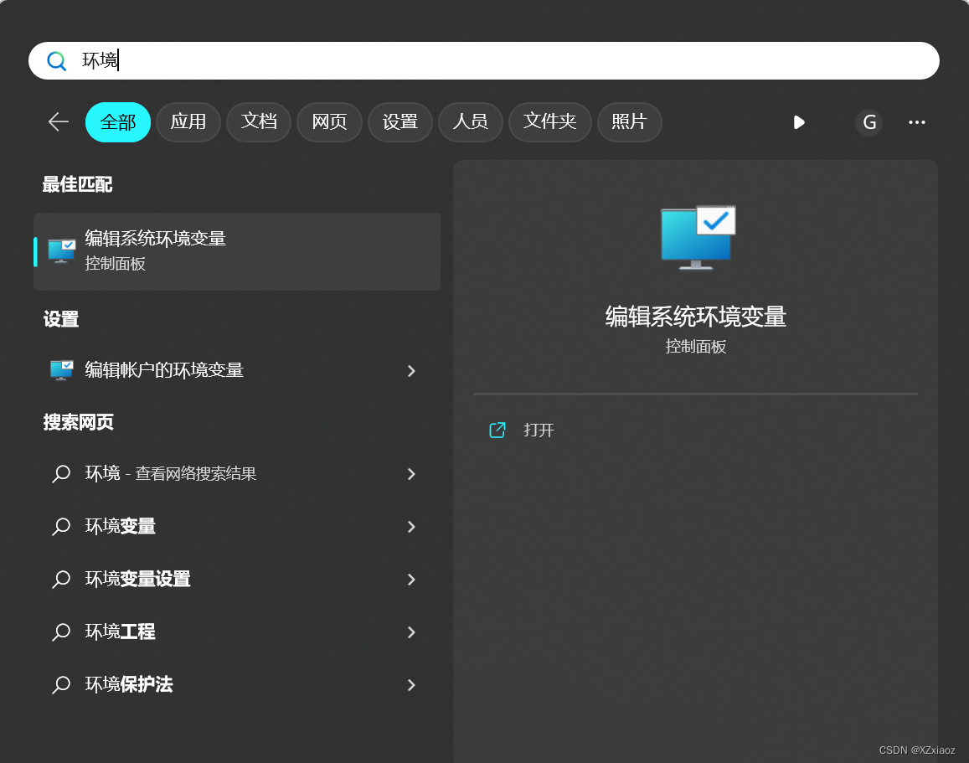Expand details for 编辑帐户的环境变量 chevron
Image resolution: width=969 pixels, height=763 pixels.
pos(411,371)
